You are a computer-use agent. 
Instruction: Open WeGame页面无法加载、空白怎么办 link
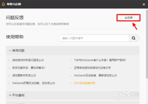[x=33, y=83]
